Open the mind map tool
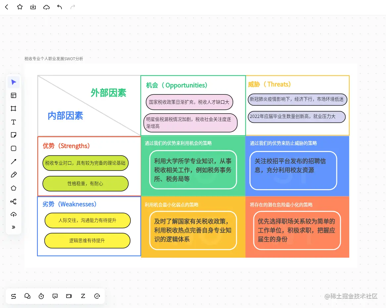386x308 pixels. (14, 201)
